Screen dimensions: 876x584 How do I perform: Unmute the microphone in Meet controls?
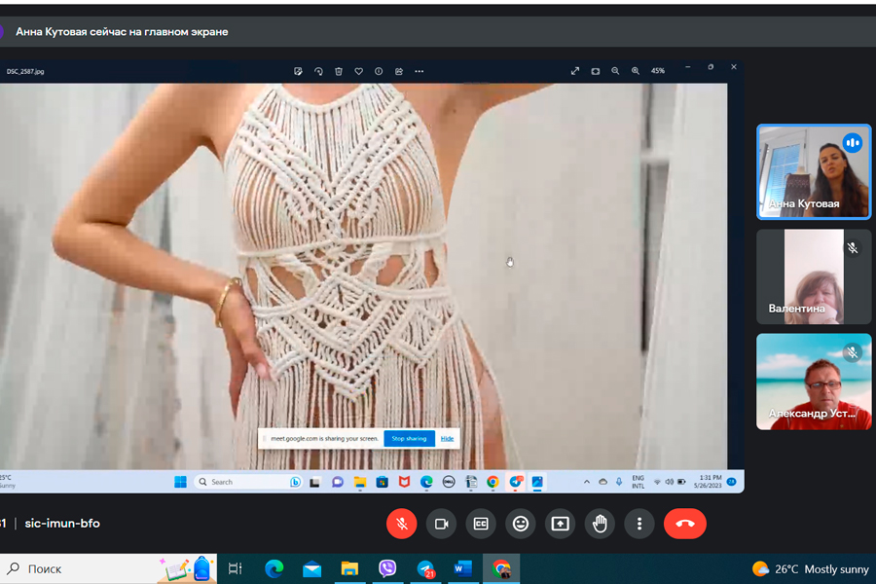click(x=402, y=524)
